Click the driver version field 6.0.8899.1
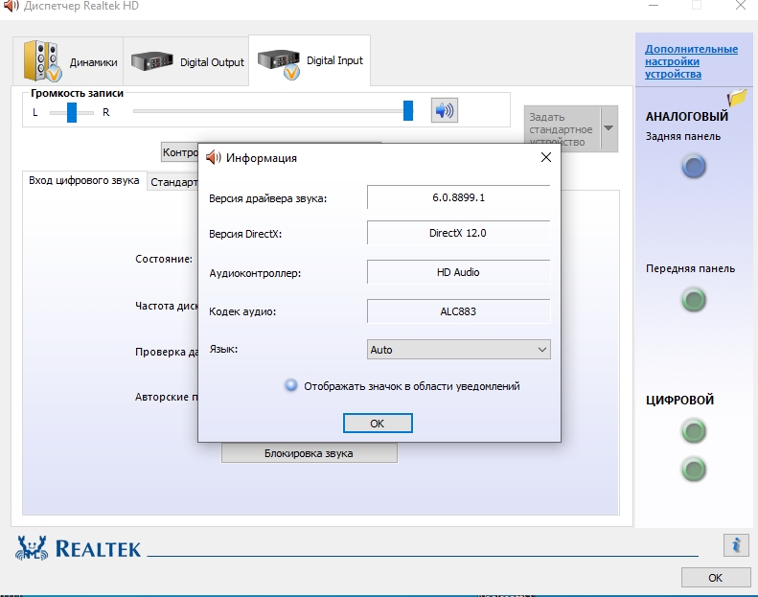Image resolution: width=758 pixels, height=597 pixels. pos(458,197)
